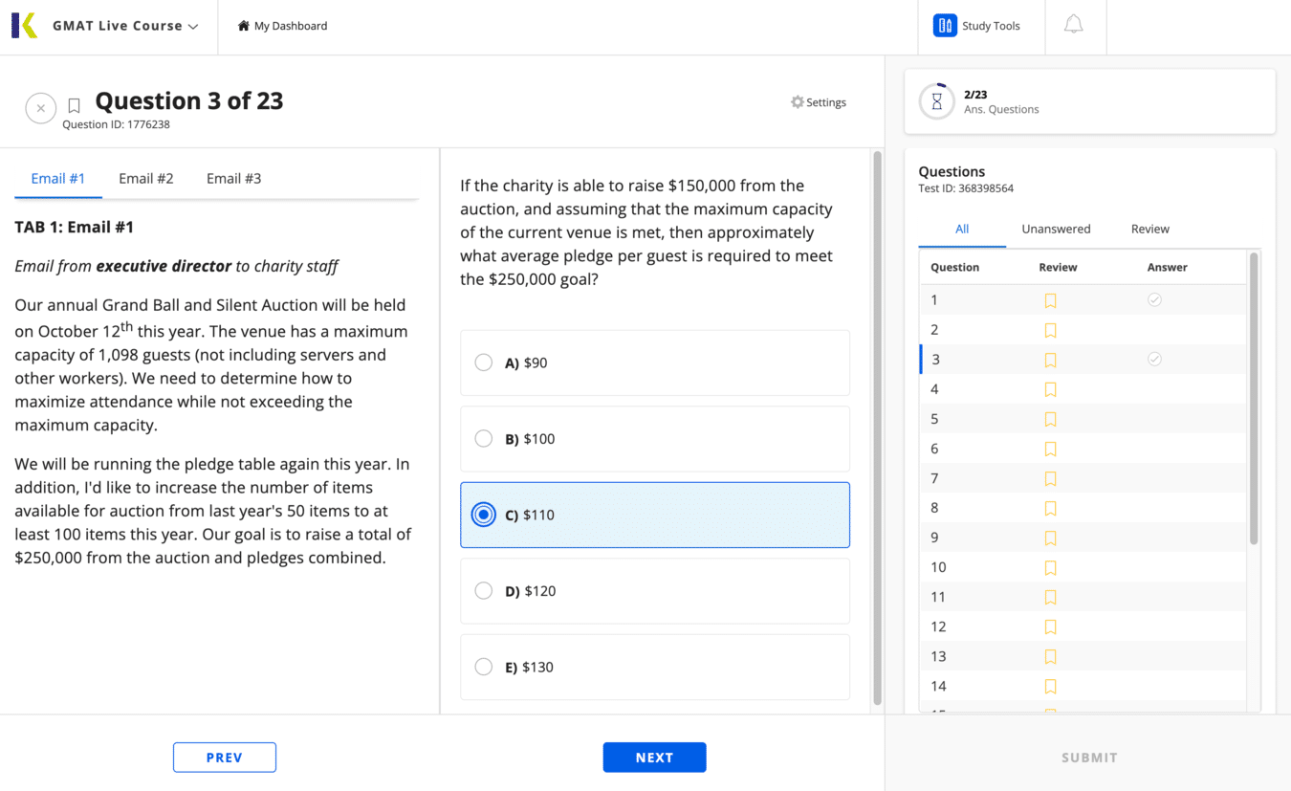Click the bookmark icon for question 7
Screen dimensions: 1291x791
(x=1050, y=478)
